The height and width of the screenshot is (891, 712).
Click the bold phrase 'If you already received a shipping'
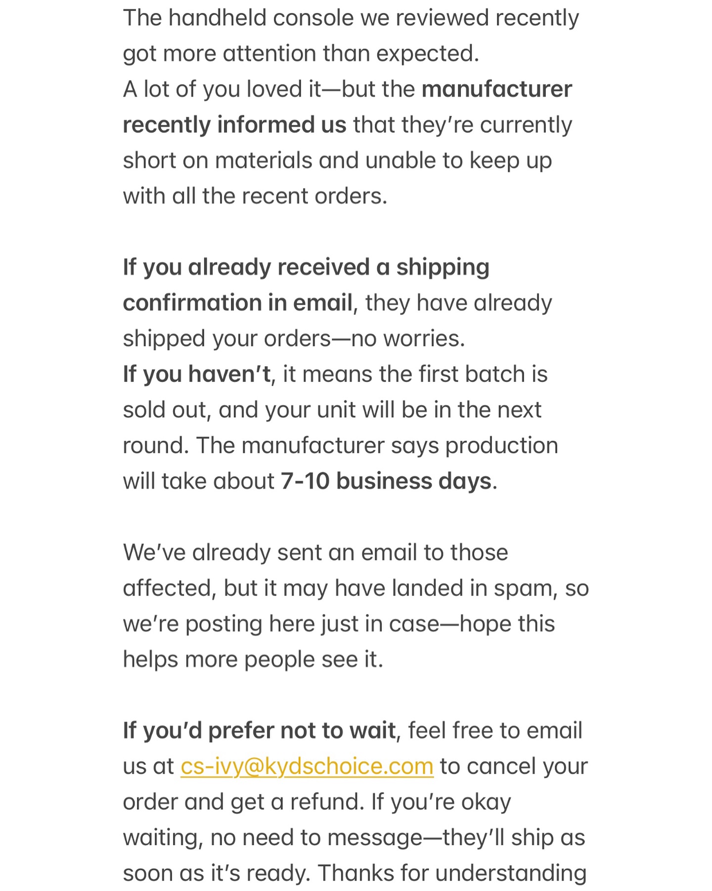coord(306,268)
